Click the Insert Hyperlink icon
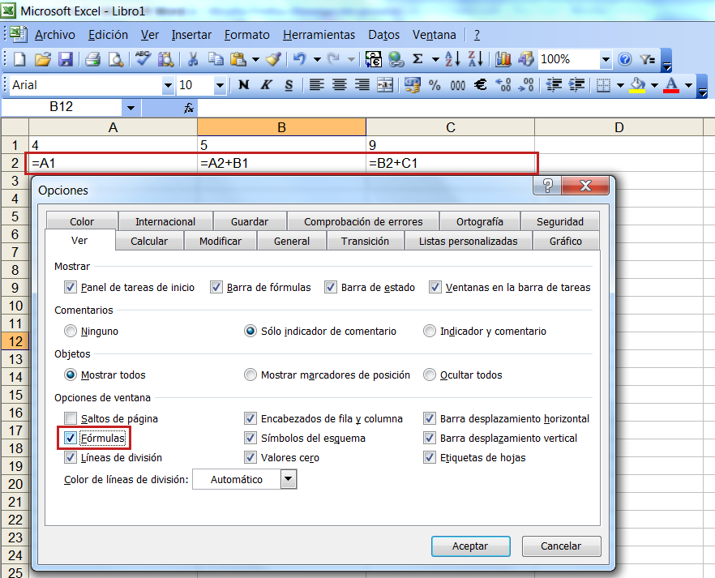 [395, 59]
